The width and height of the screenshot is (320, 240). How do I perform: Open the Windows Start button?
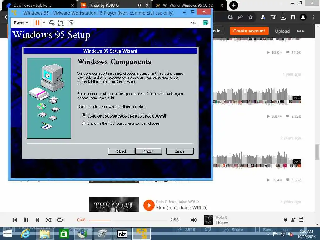7,234
